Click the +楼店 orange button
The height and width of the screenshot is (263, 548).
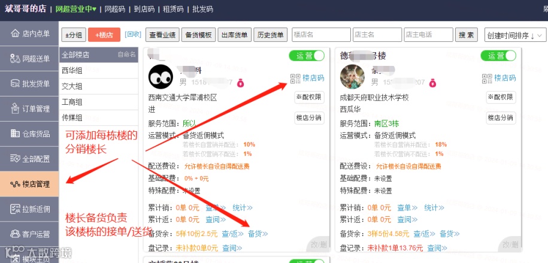click(x=104, y=35)
